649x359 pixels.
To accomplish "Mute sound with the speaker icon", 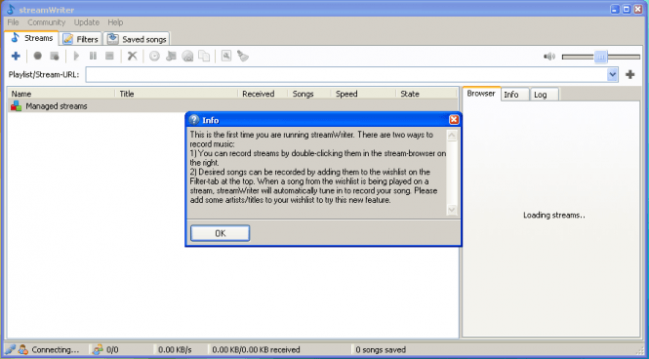I will [549, 57].
